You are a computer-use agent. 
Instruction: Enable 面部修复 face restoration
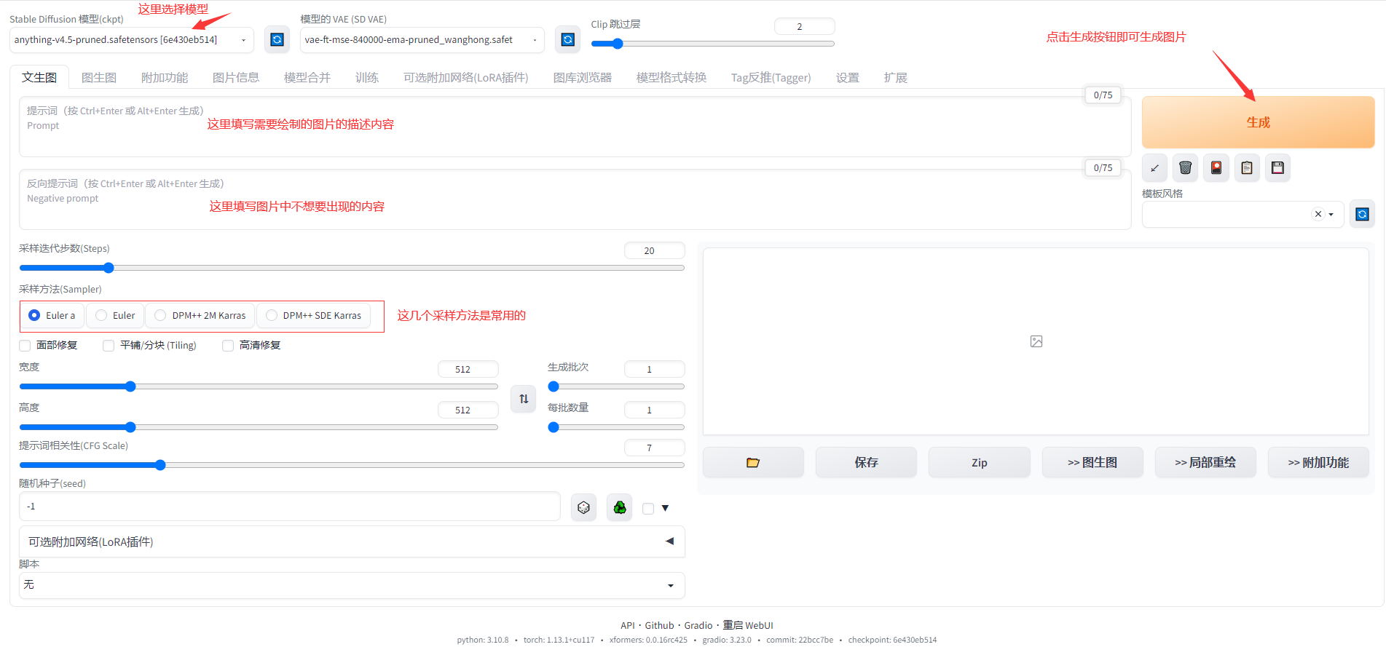(25, 345)
